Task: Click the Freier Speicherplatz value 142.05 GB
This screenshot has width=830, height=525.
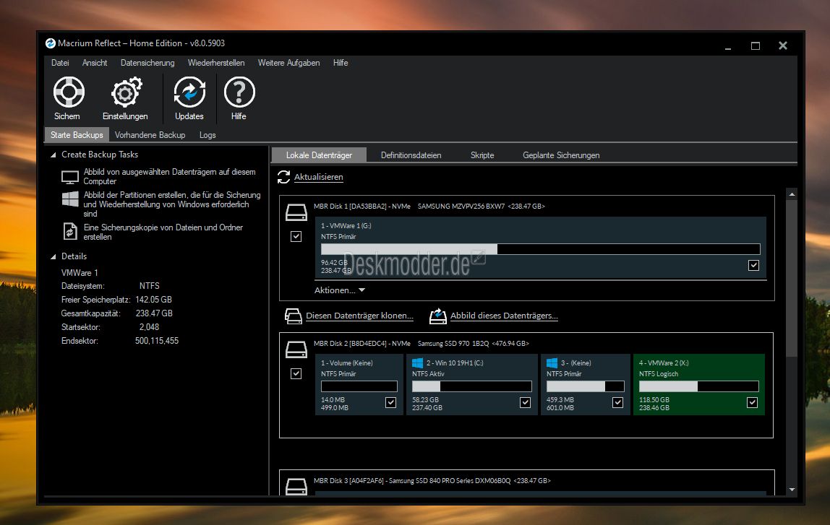Action: [x=153, y=300]
